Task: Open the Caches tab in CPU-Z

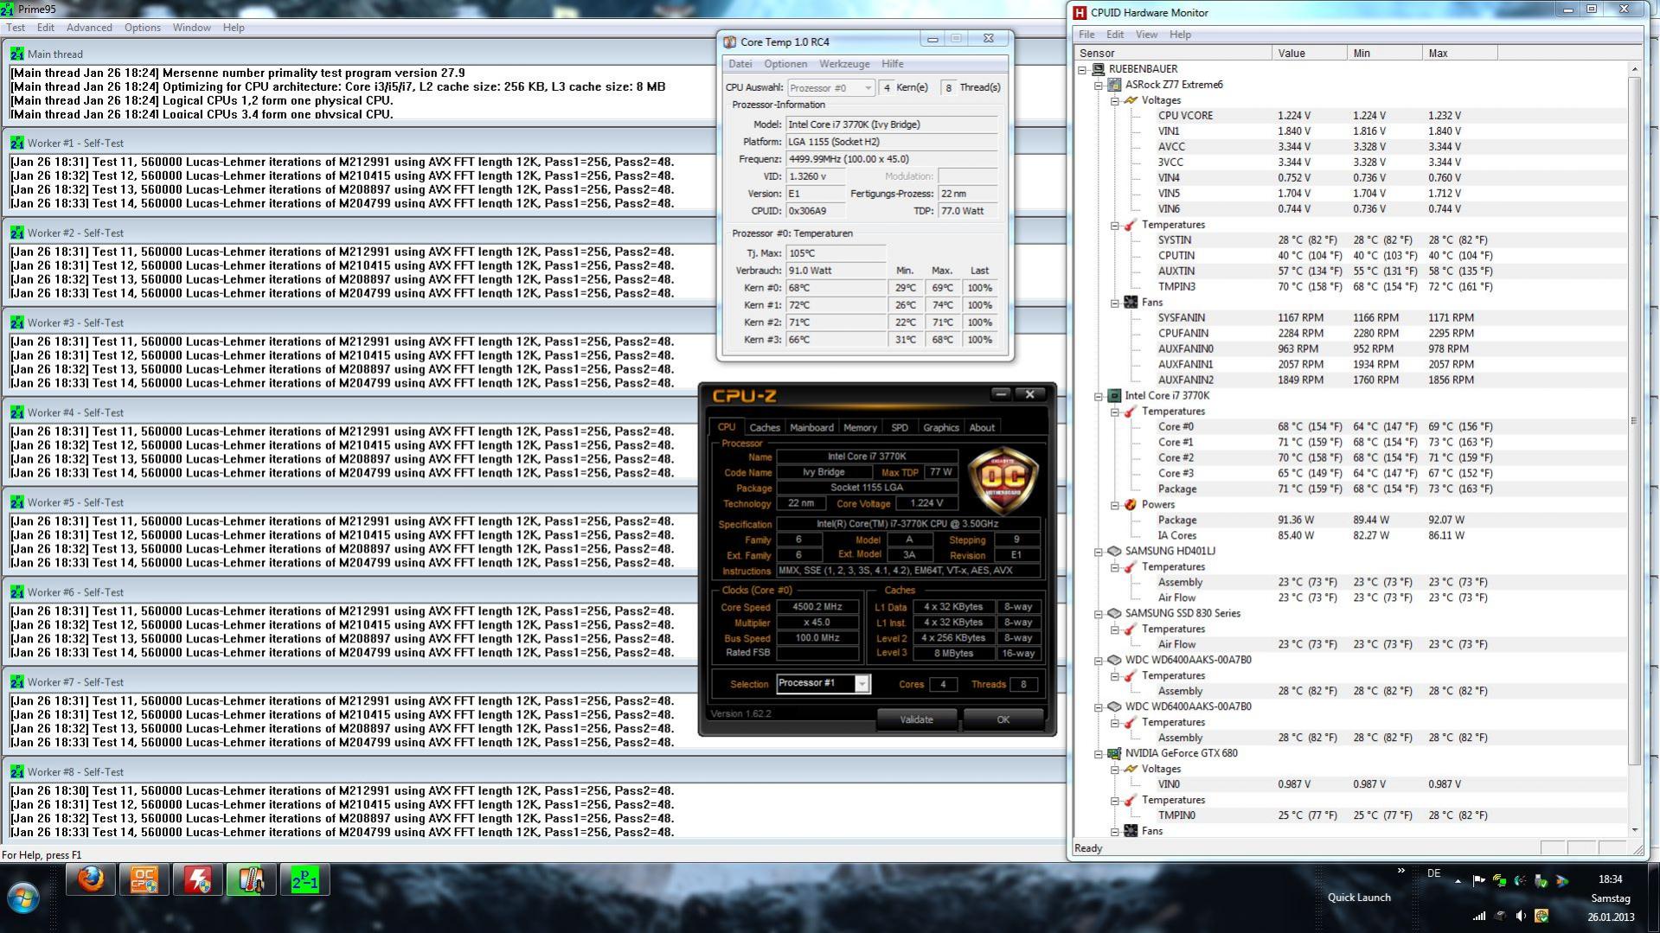Action: (765, 427)
